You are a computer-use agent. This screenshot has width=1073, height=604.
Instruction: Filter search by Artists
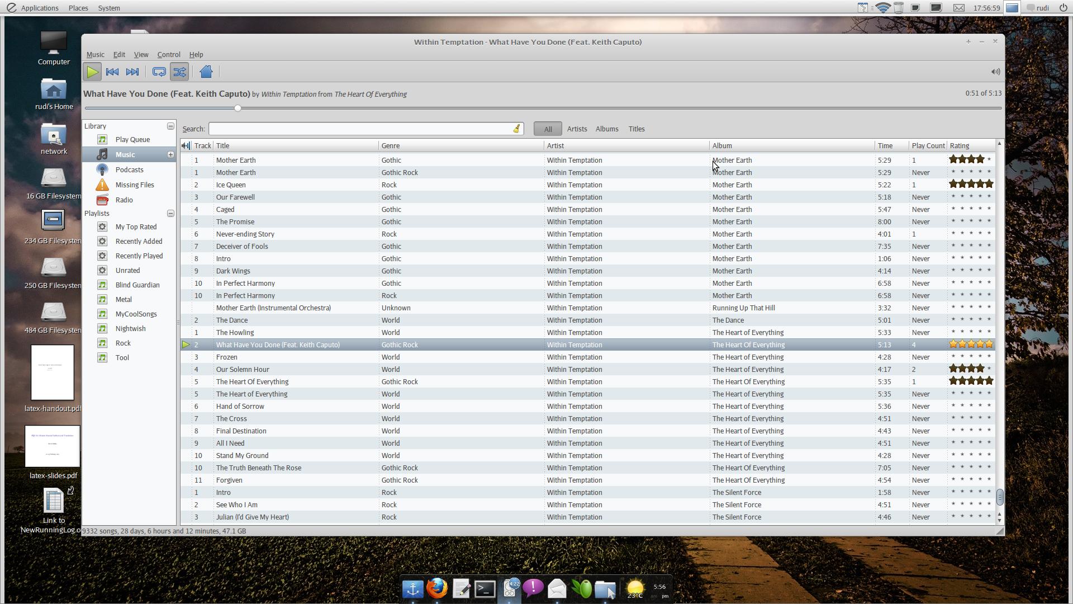tap(577, 129)
